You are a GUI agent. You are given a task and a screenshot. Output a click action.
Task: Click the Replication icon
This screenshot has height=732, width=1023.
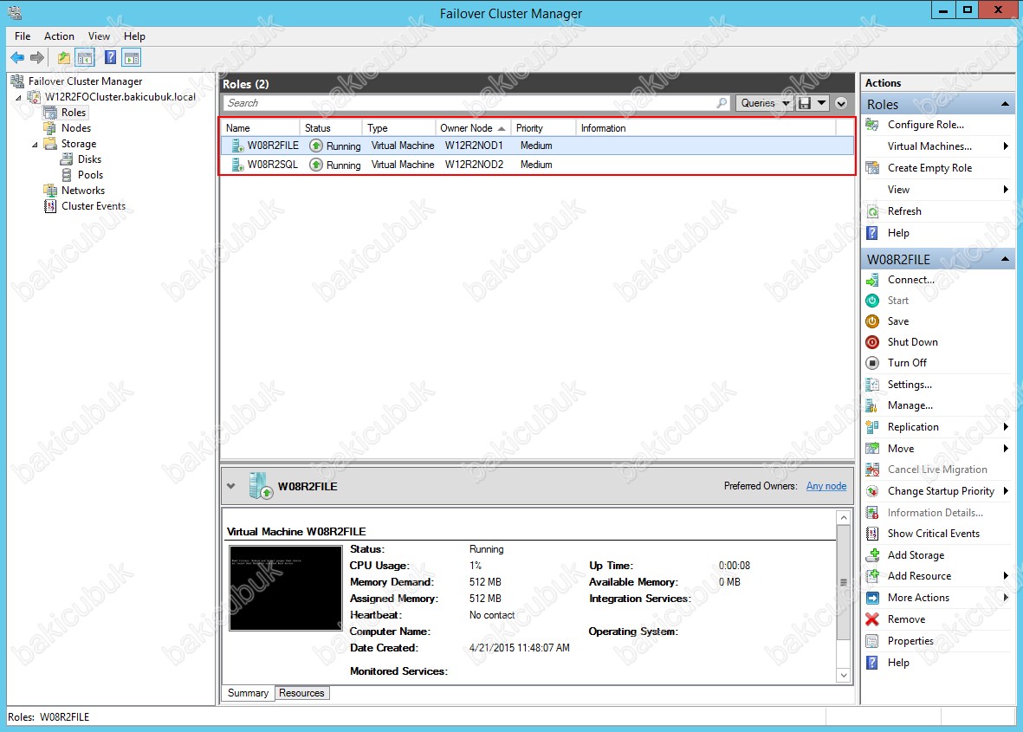coord(871,427)
